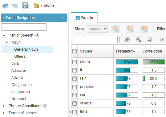Click the chart with colored marker icon

point(138,39)
